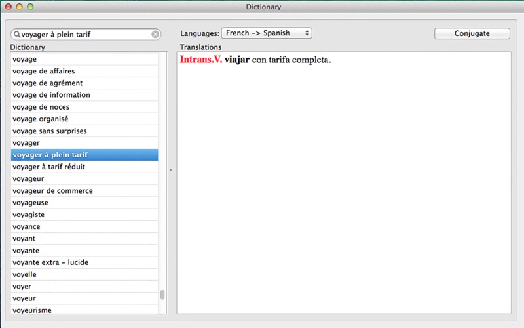Select the 'voyeurisme' entry
Screen dimensions: 524x328
84,310
